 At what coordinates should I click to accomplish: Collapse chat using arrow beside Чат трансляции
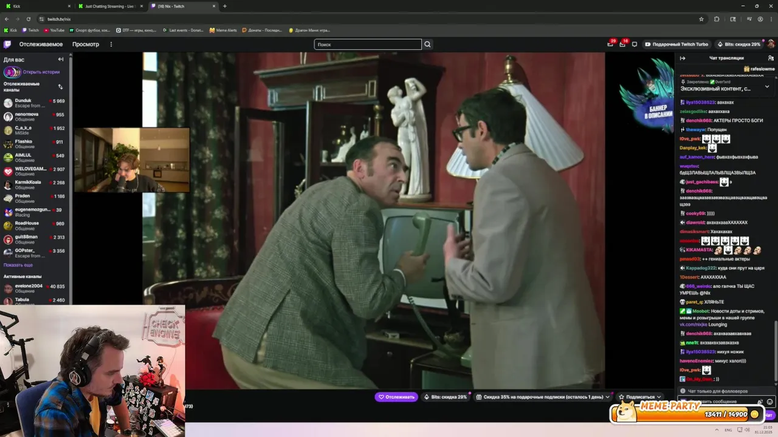pos(683,58)
